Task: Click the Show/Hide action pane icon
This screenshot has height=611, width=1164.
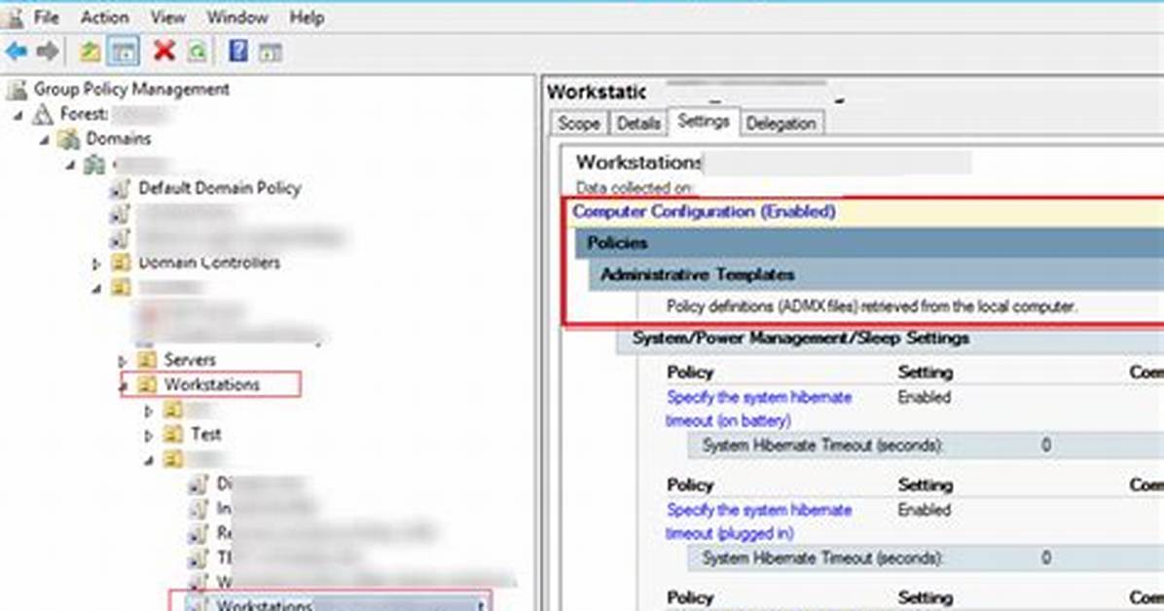Action: [x=271, y=52]
